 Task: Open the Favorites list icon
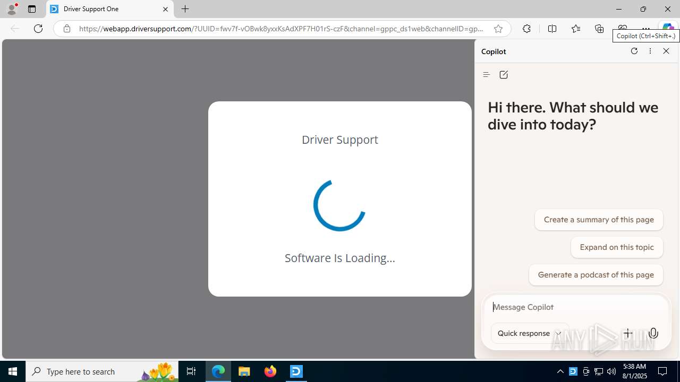point(576,29)
